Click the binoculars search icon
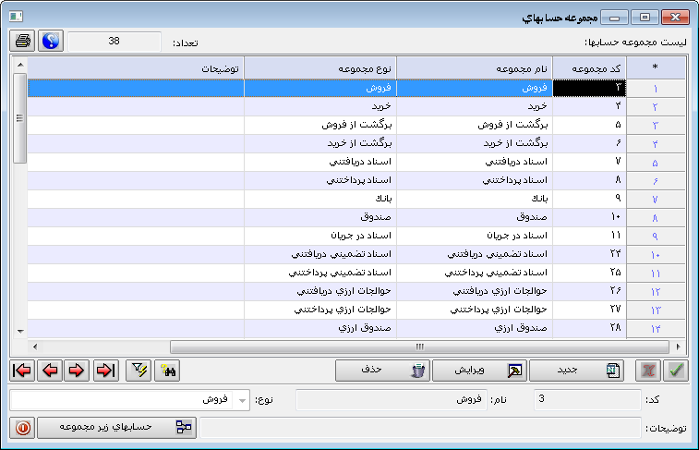This screenshot has height=450, width=699. pyautogui.click(x=167, y=371)
